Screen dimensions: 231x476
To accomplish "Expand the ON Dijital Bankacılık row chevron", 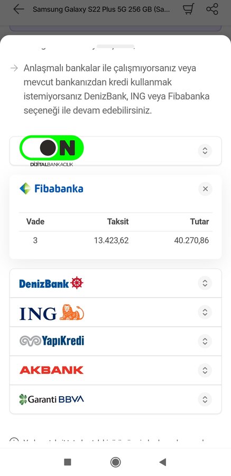I will [x=205, y=151].
